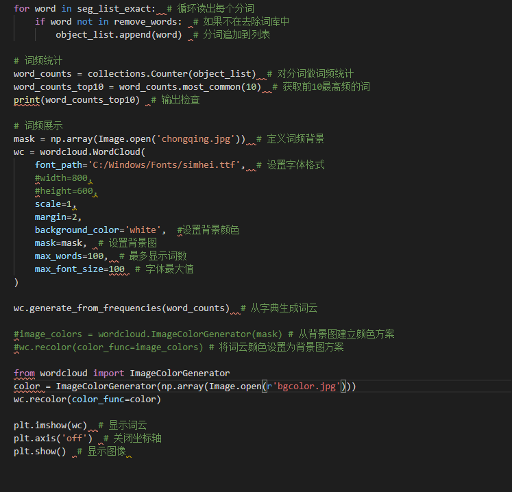Click the '# 获取前10最高频的词' comment
This screenshot has width=512, height=492.
pos(321,87)
